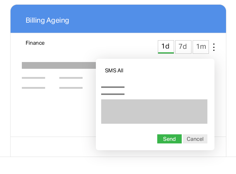Screen dimensions: 236x174
Task: Open the three-dot more options menu
Action: (214, 47)
